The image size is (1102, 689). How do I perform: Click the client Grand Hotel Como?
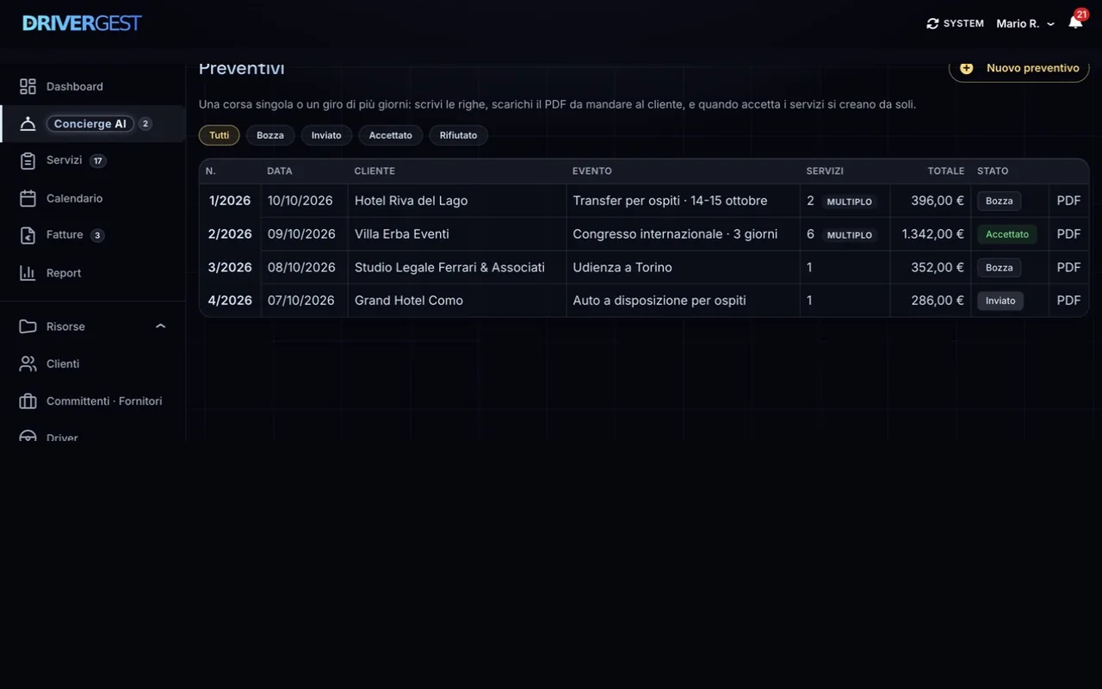pos(409,301)
